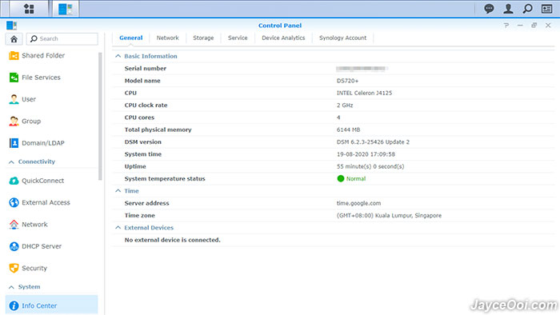Select the Kuala Lumpur, Singapore time zone
The height and width of the screenshot is (315, 560).
pyautogui.click(x=389, y=216)
